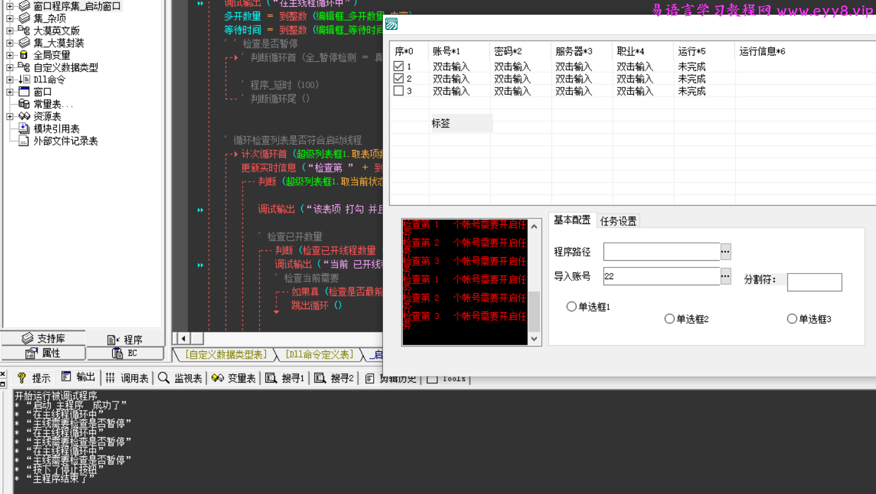Open the 输出 tab in bottom panel
The width and height of the screenshot is (876, 494).
[x=78, y=378]
